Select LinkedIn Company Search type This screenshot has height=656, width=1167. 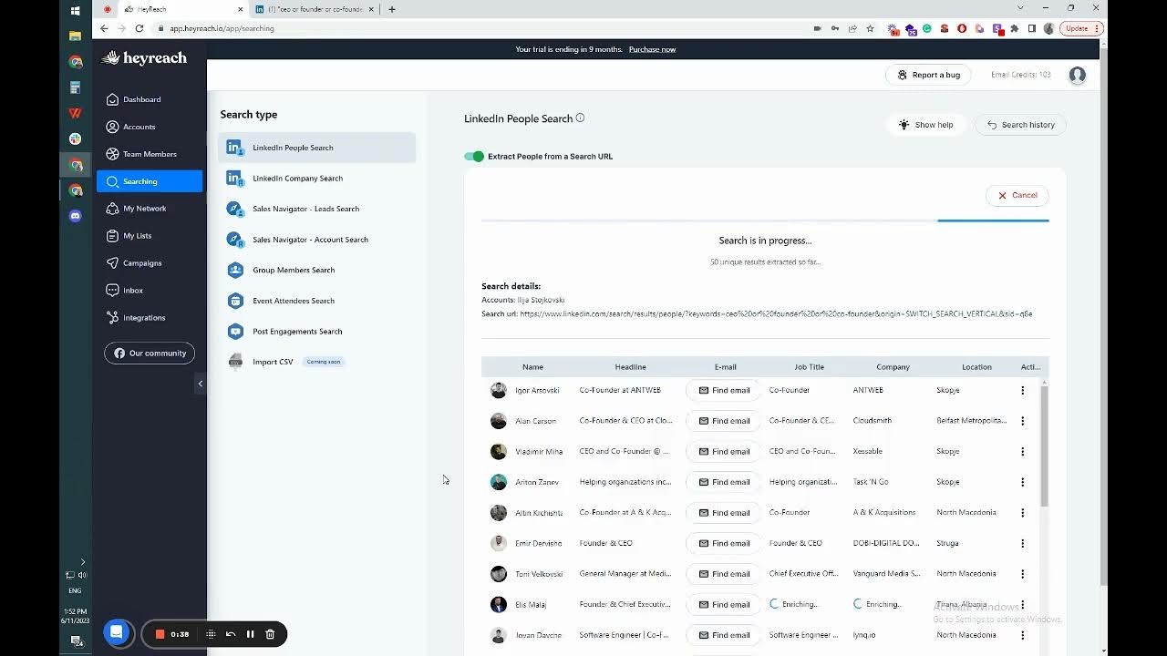[316, 179]
